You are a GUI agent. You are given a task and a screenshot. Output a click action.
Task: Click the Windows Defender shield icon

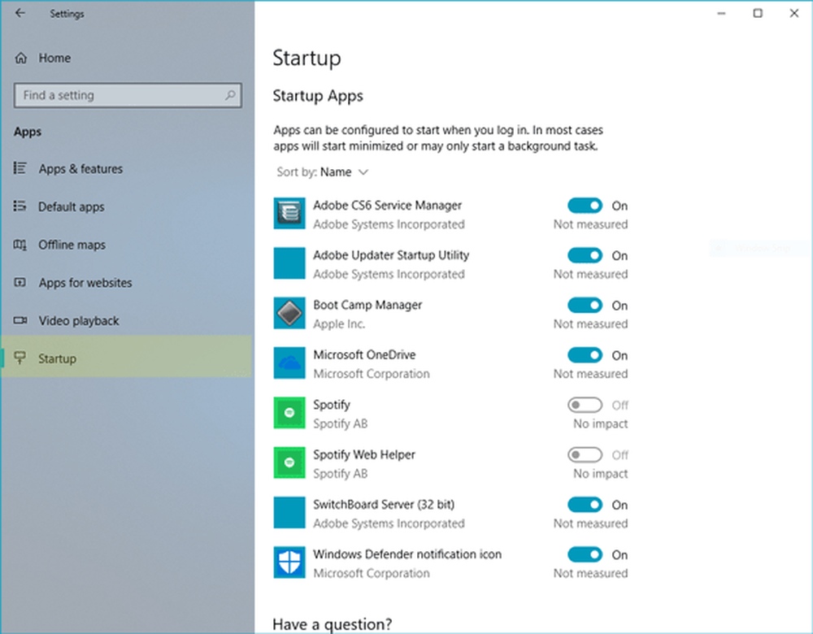tap(289, 562)
